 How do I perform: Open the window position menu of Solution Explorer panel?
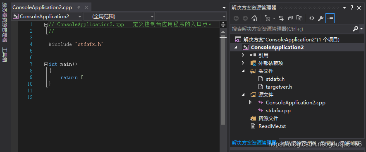click(x=344, y=8)
